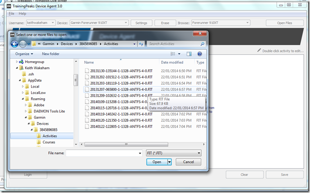310x193 pixels.
Task: Go back with the blue Back arrow
Action: (x=14, y=44)
